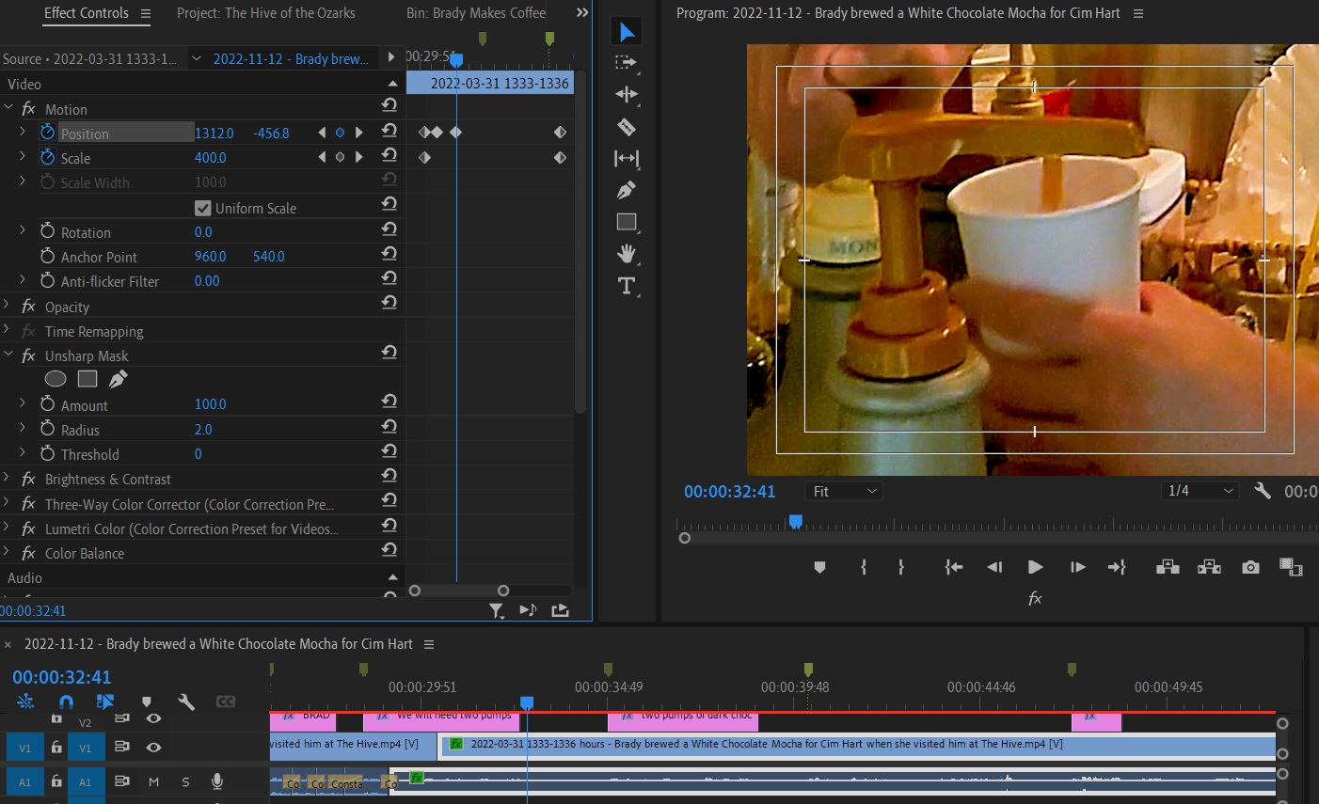Open the Effect Controls filter icon
Image resolution: width=1319 pixels, height=804 pixels.
coord(497,610)
